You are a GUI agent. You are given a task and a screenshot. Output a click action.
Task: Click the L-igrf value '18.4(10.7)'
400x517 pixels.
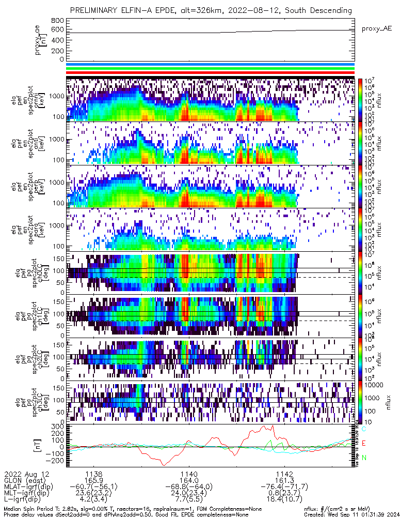(284, 499)
